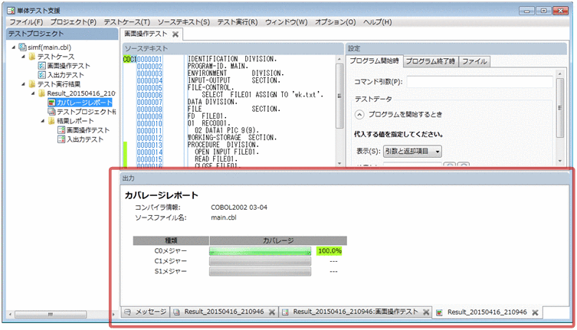577x330 pixels.
Task: Click the テスト実行結果 folder icon
Action: point(32,84)
